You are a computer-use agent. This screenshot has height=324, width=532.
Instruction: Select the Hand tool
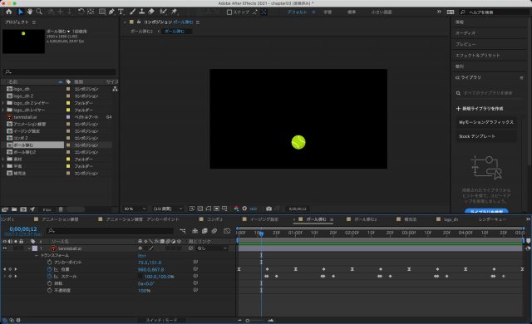point(30,12)
